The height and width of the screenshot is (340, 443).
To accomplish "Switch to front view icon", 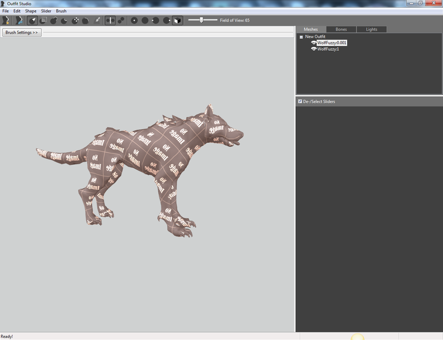I will point(134,20).
